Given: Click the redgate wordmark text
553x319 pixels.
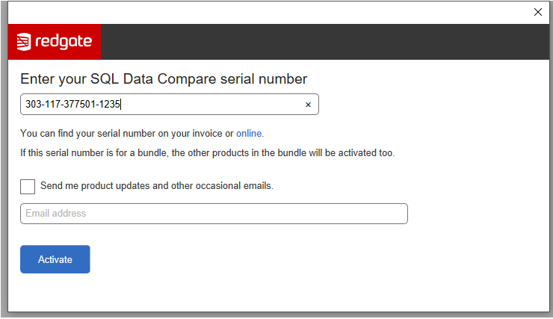Looking at the screenshot, I should click(64, 42).
